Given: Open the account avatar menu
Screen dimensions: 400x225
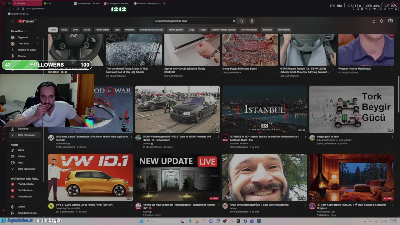Looking at the screenshot, I should point(390,21).
